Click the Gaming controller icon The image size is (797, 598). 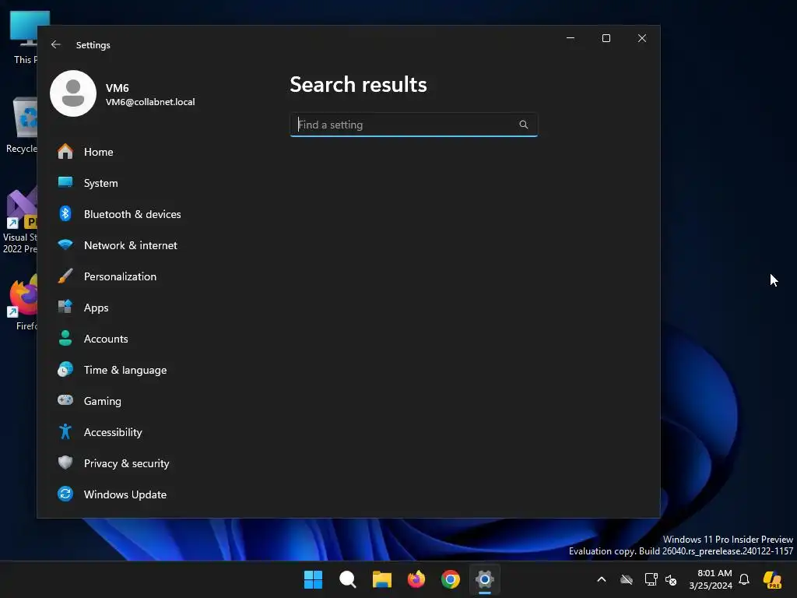65,400
